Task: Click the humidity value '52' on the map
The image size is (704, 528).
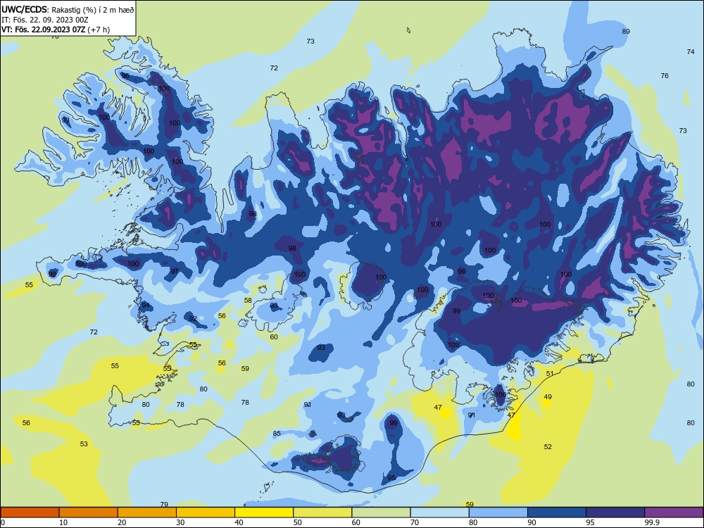Action: point(548,447)
